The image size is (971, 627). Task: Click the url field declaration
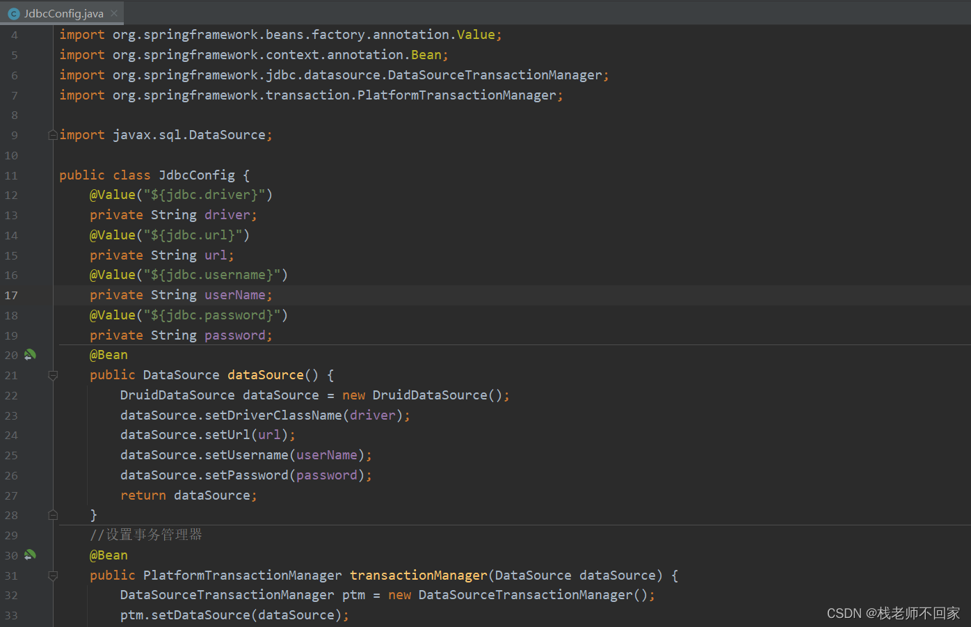tap(162, 255)
